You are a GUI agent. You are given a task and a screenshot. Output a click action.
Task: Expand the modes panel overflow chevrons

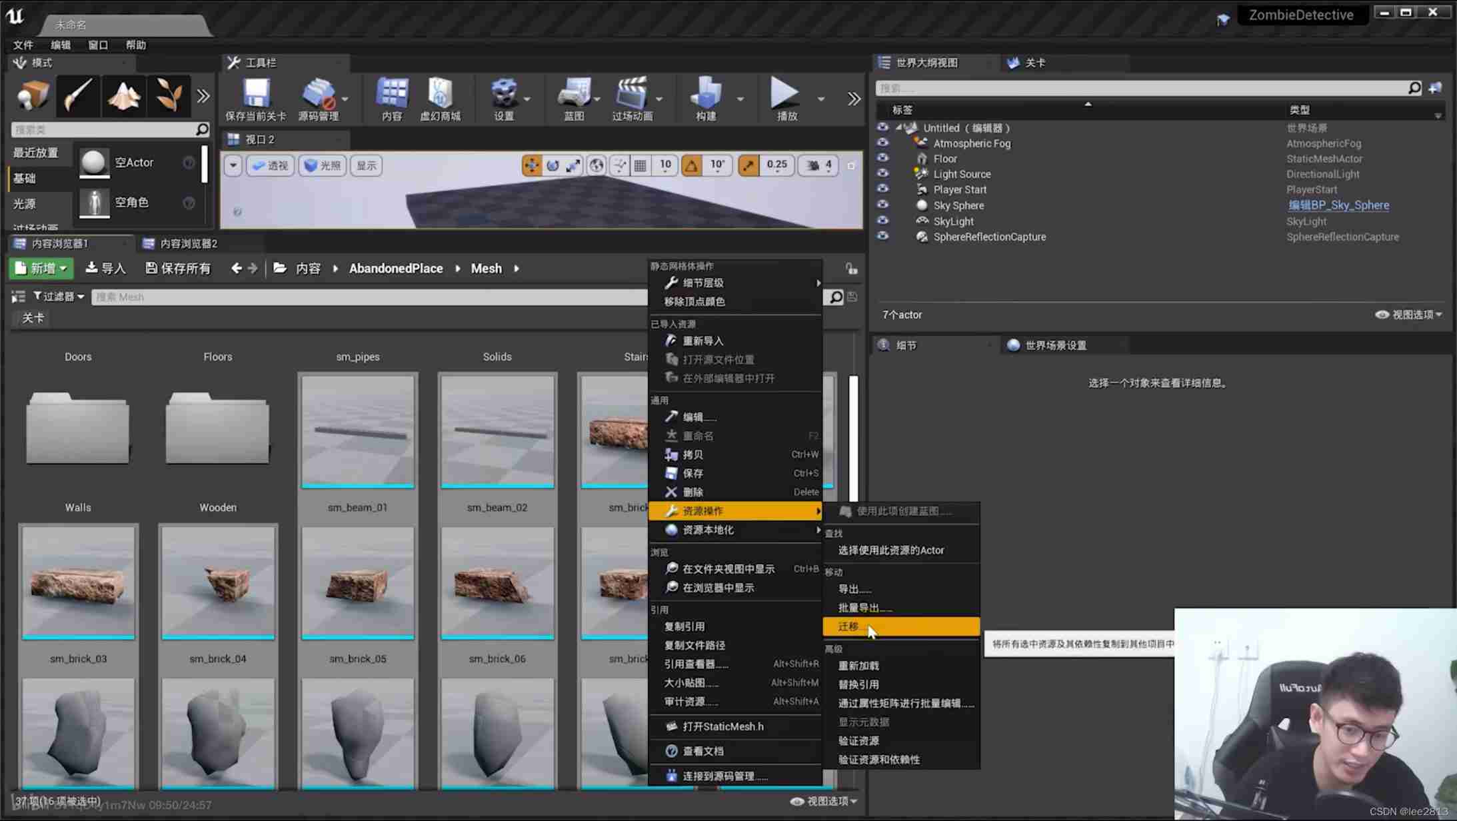click(x=203, y=96)
